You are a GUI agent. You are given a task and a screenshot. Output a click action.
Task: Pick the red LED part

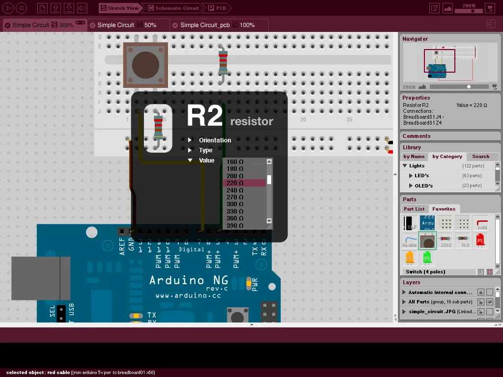[x=480, y=240]
